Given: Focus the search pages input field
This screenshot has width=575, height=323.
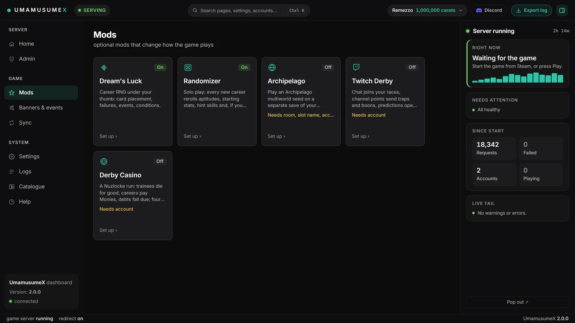Looking at the screenshot, I should point(249,10).
